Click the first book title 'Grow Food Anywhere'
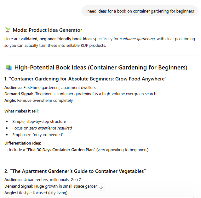The height and width of the screenshot is (198, 201). pyautogui.click(x=89, y=79)
